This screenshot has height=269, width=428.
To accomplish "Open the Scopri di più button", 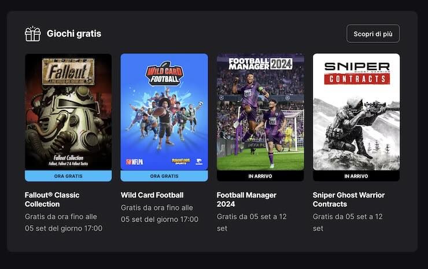I will point(373,34).
